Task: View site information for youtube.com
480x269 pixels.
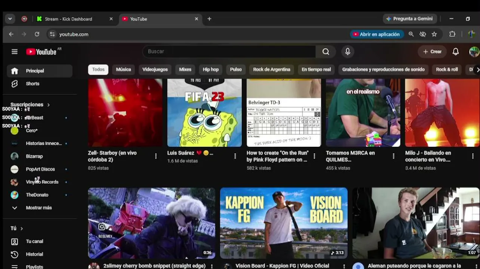Action: point(52,34)
